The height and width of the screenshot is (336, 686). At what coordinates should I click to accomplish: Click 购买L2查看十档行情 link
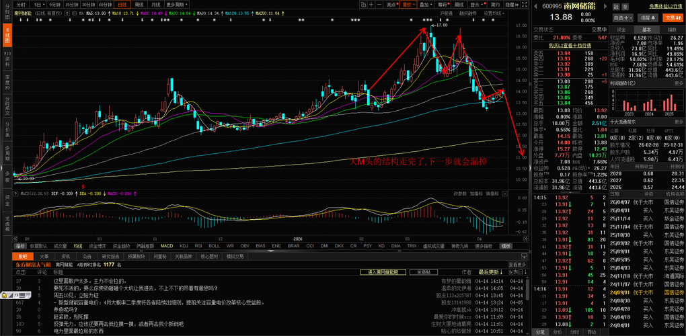click(570, 45)
